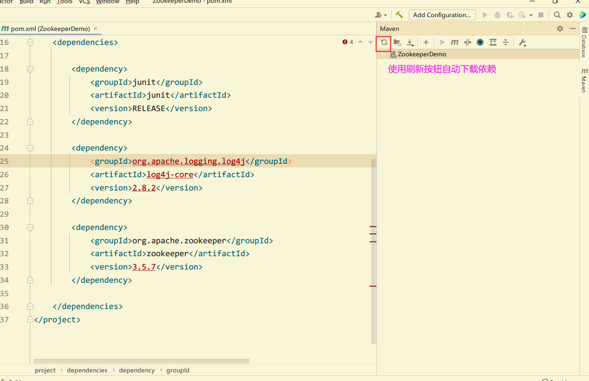Run the selected Maven build arrow
Screen dimensions: 589x381
pyautogui.click(x=442, y=42)
